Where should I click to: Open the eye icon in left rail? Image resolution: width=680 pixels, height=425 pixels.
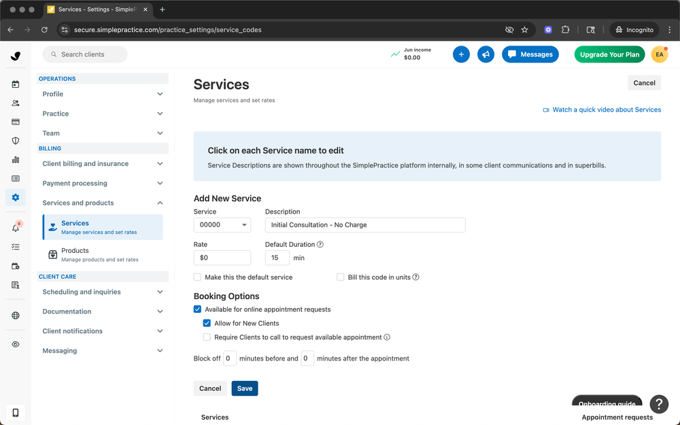16,344
